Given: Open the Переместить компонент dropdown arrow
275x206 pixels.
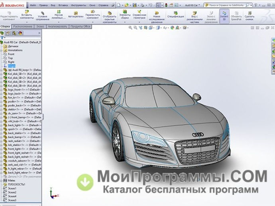Looking at the screenshot, I should [x=92, y=22].
